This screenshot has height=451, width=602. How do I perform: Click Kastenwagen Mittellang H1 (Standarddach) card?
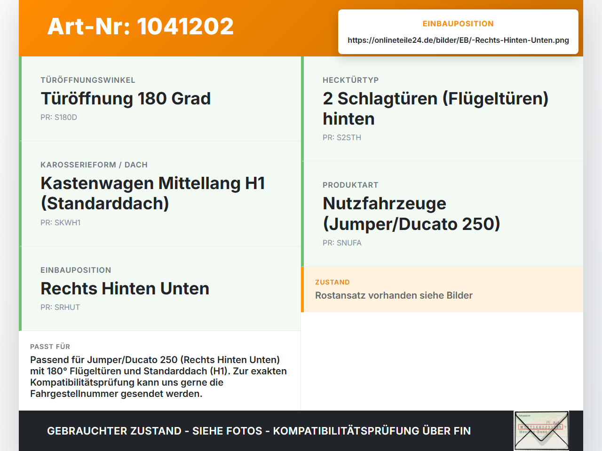[160, 194]
